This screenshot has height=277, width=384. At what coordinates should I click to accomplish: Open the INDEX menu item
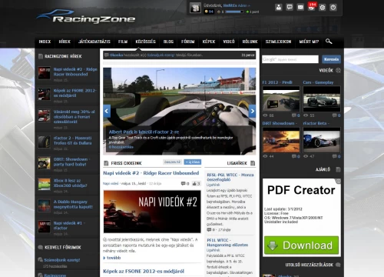[x=45, y=42]
